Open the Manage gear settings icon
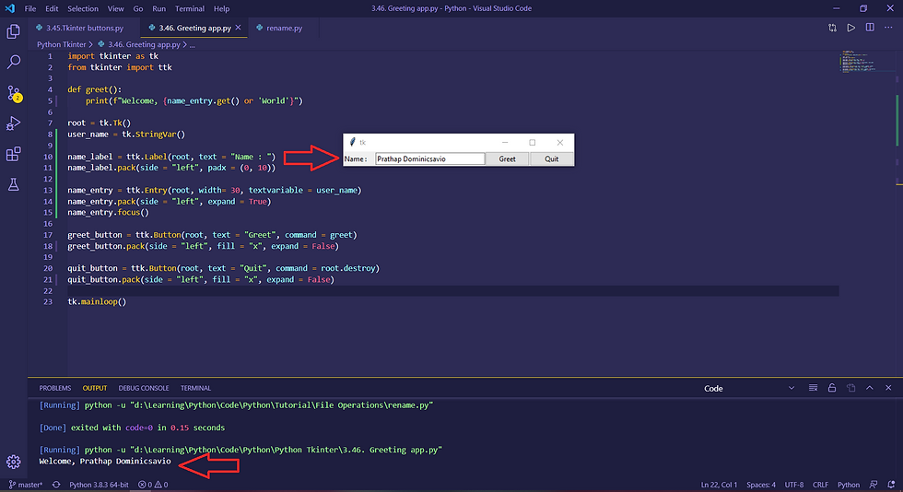Viewport: 903px width, 492px height. click(13, 462)
